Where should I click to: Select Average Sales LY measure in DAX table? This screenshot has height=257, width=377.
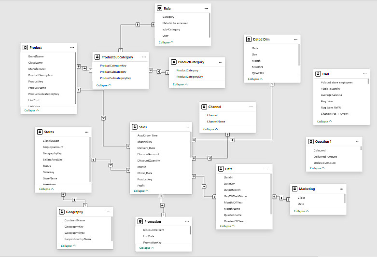tap(332, 95)
